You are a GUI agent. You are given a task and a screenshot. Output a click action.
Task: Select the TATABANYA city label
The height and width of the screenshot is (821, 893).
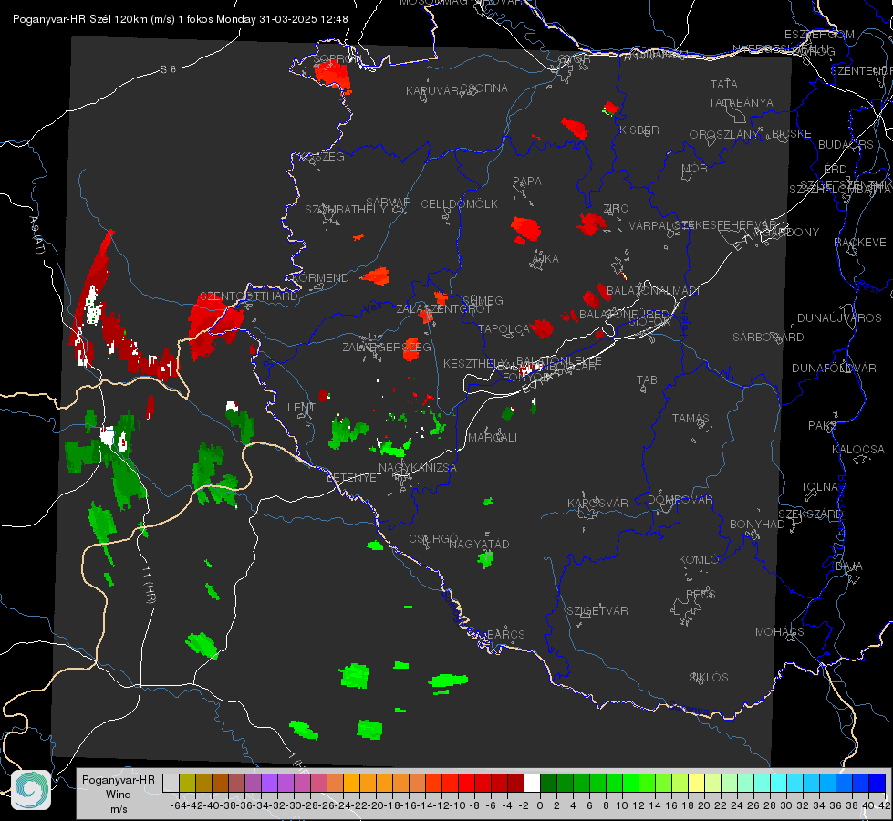[741, 102]
